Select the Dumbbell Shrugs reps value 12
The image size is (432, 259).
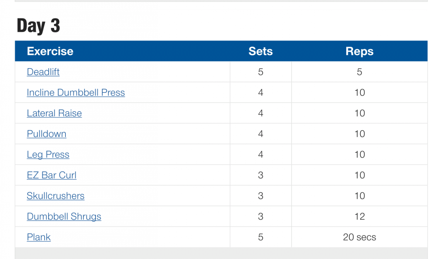point(359,217)
